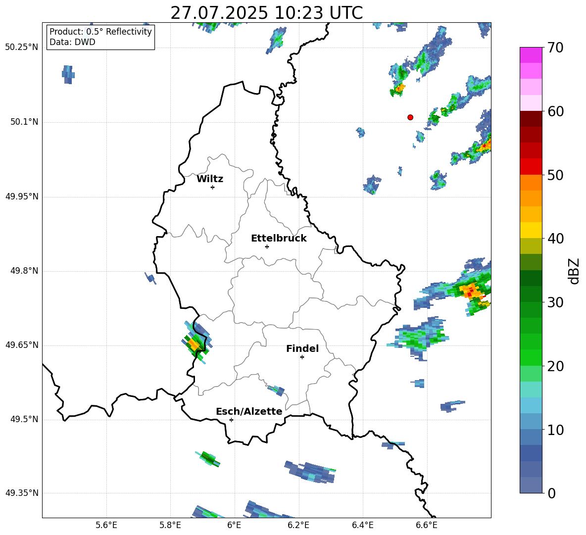The image size is (586, 535).
Task: Click the magenta top band of the colorbar
Action: tap(531, 55)
